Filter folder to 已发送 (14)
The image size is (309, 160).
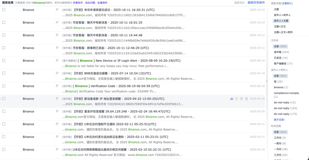[x=281, y=58]
